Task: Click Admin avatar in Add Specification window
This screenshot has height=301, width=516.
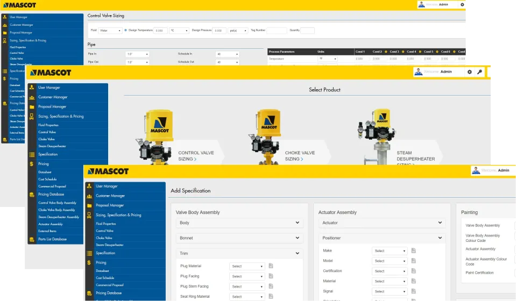Action: tap(476, 170)
